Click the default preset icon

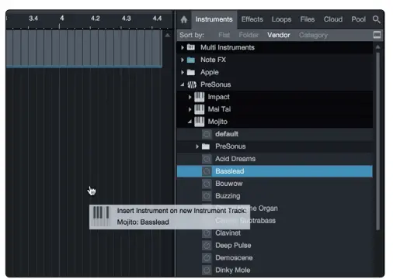(207, 134)
